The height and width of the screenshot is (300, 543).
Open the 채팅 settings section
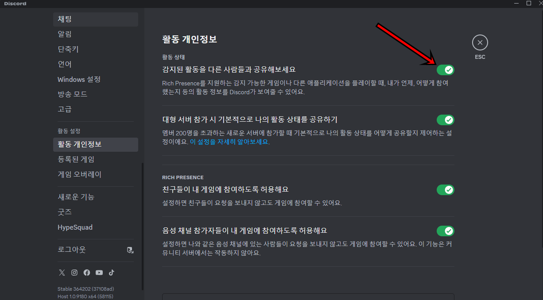(96, 19)
